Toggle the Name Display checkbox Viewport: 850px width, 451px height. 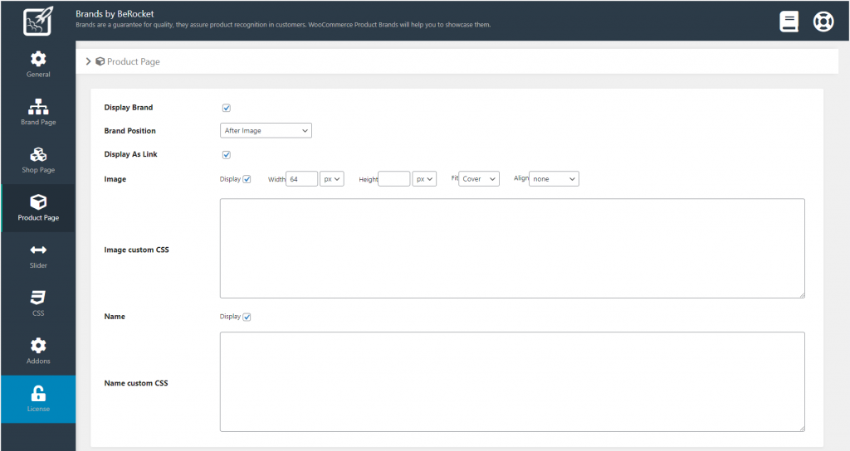point(247,317)
